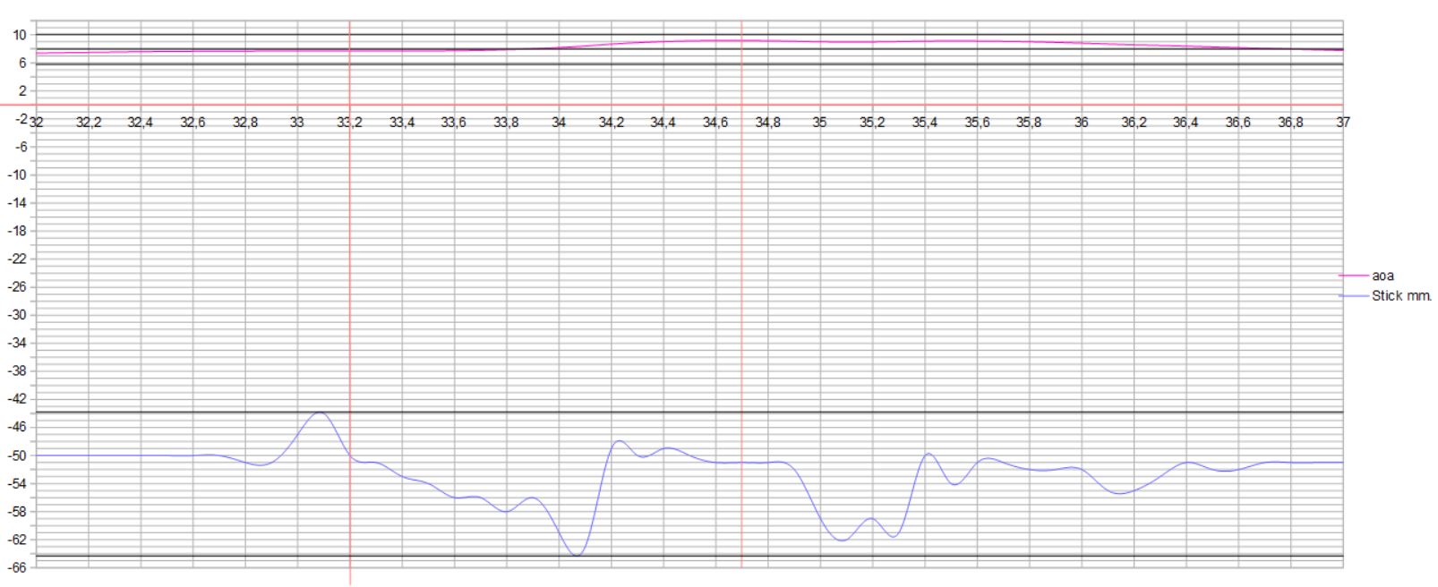Click the y-axis label -54
This screenshot has width=1438, height=587.
pyautogui.click(x=18, y=483)
